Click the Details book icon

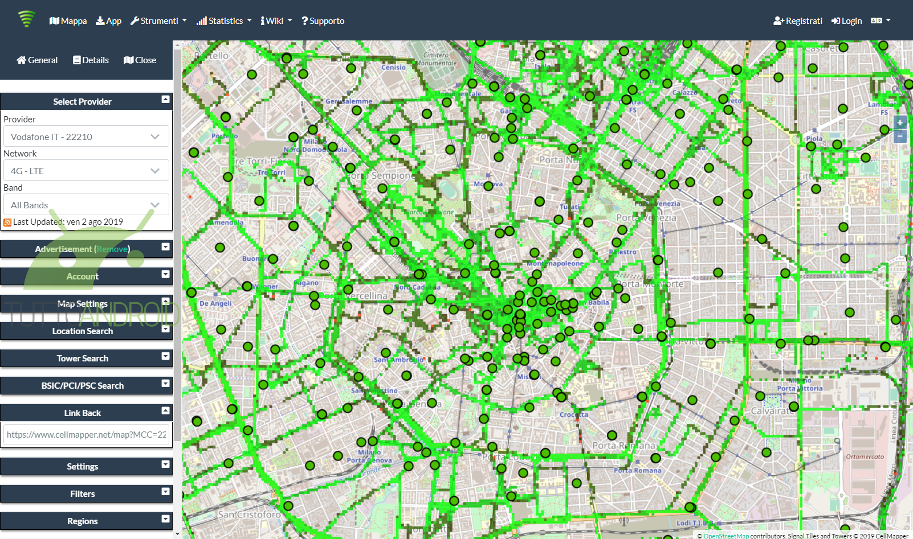(76, 60)
